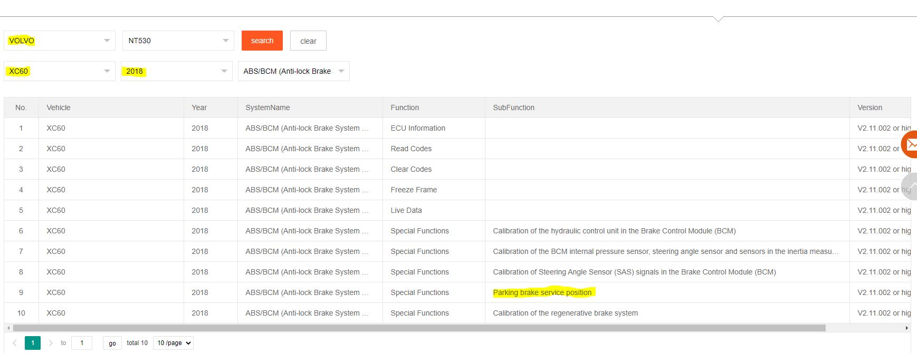Click horizontal scrollbar right arrow
Image resolution: width=917 pixels, height=353 pixels.
click(x=906, y=328)
